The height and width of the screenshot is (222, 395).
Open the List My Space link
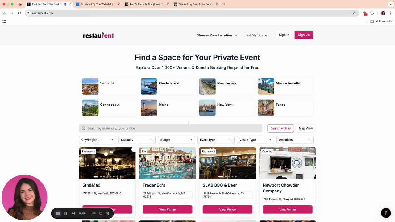tap(256, 35)
